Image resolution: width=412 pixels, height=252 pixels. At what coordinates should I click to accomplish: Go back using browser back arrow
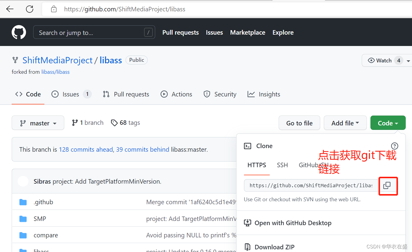[x=10, y=9]
